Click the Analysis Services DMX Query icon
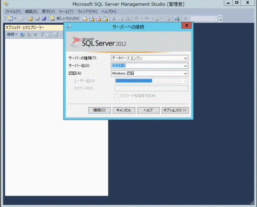The width and height of the screenshot is (257, 207). click(x=99, y=19)
